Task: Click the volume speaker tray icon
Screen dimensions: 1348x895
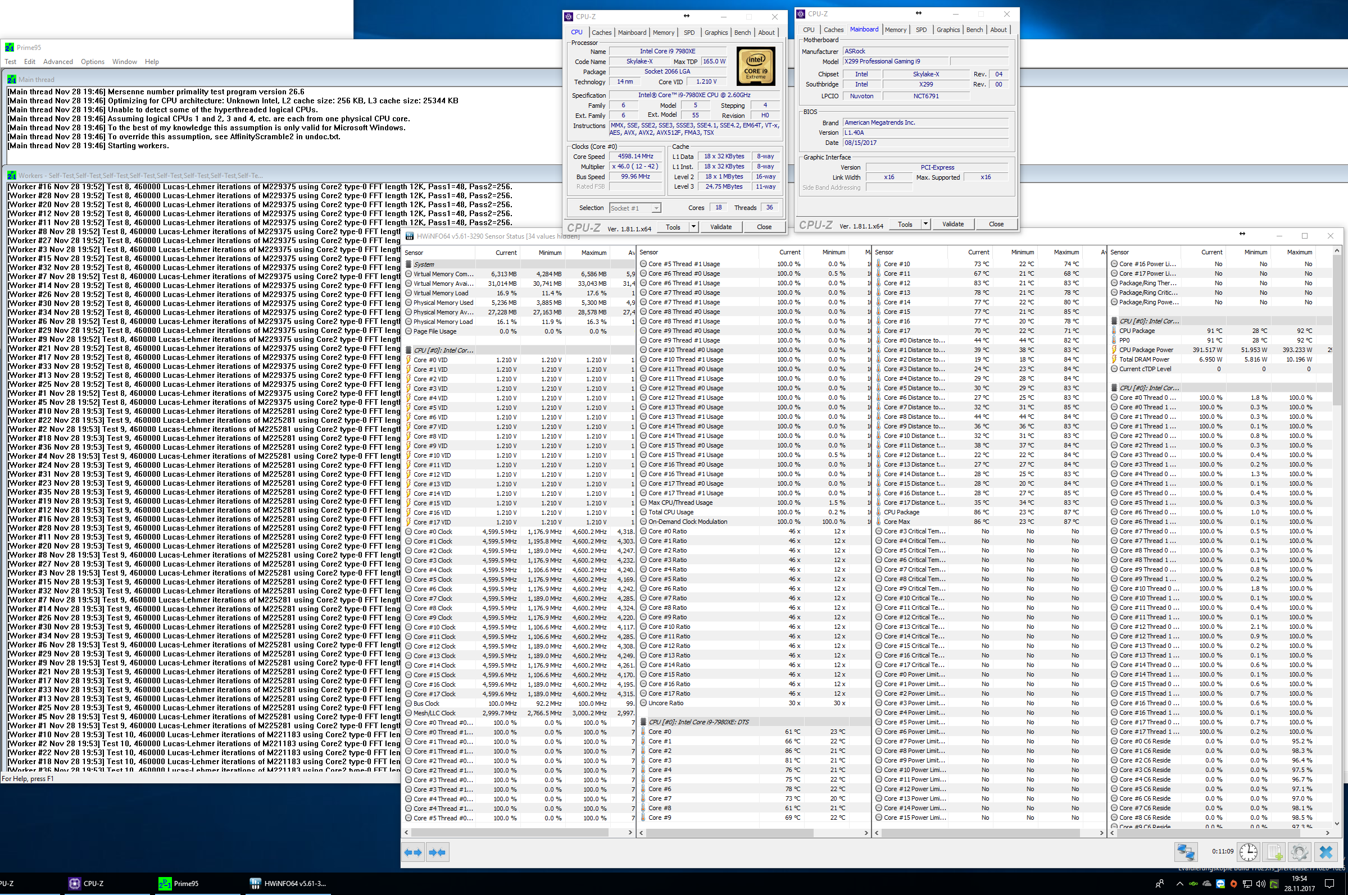Action: coord(1260,884)
